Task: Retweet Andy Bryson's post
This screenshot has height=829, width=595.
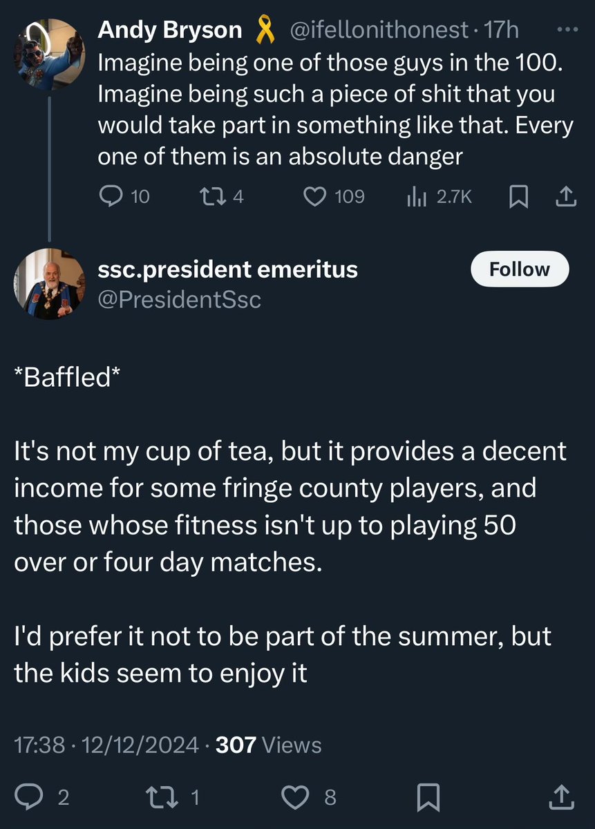Action: pos(207,198)
